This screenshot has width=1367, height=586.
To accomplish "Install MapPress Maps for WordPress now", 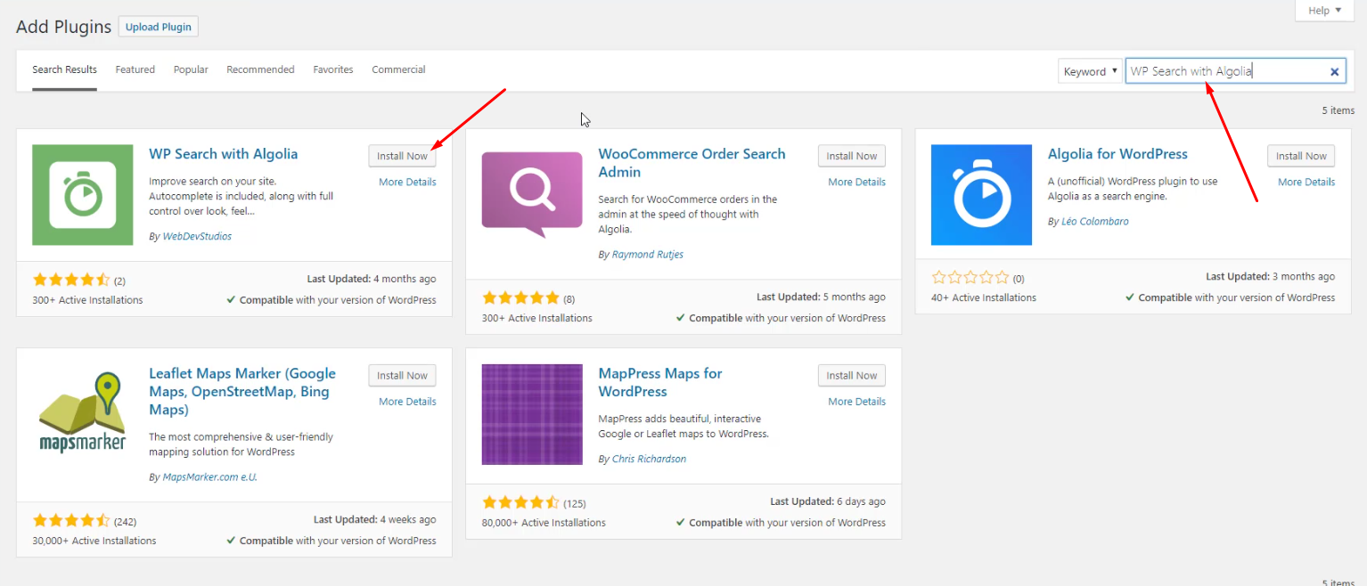I will [852, 376].
